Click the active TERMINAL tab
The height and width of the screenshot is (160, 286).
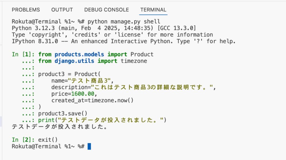[153, 10]
